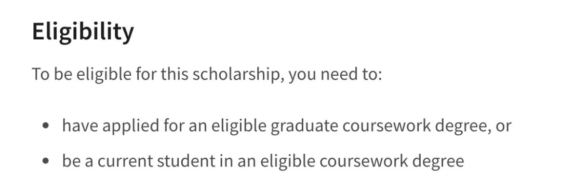The width and height of the screenshot is (561, 195).
Task: Click the Eligibility heading
Action: coord(83,32)
